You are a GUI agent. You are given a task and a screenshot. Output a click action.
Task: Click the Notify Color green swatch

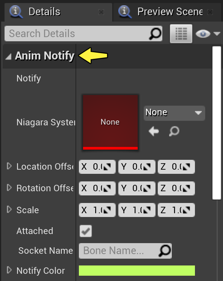(137, 271)
